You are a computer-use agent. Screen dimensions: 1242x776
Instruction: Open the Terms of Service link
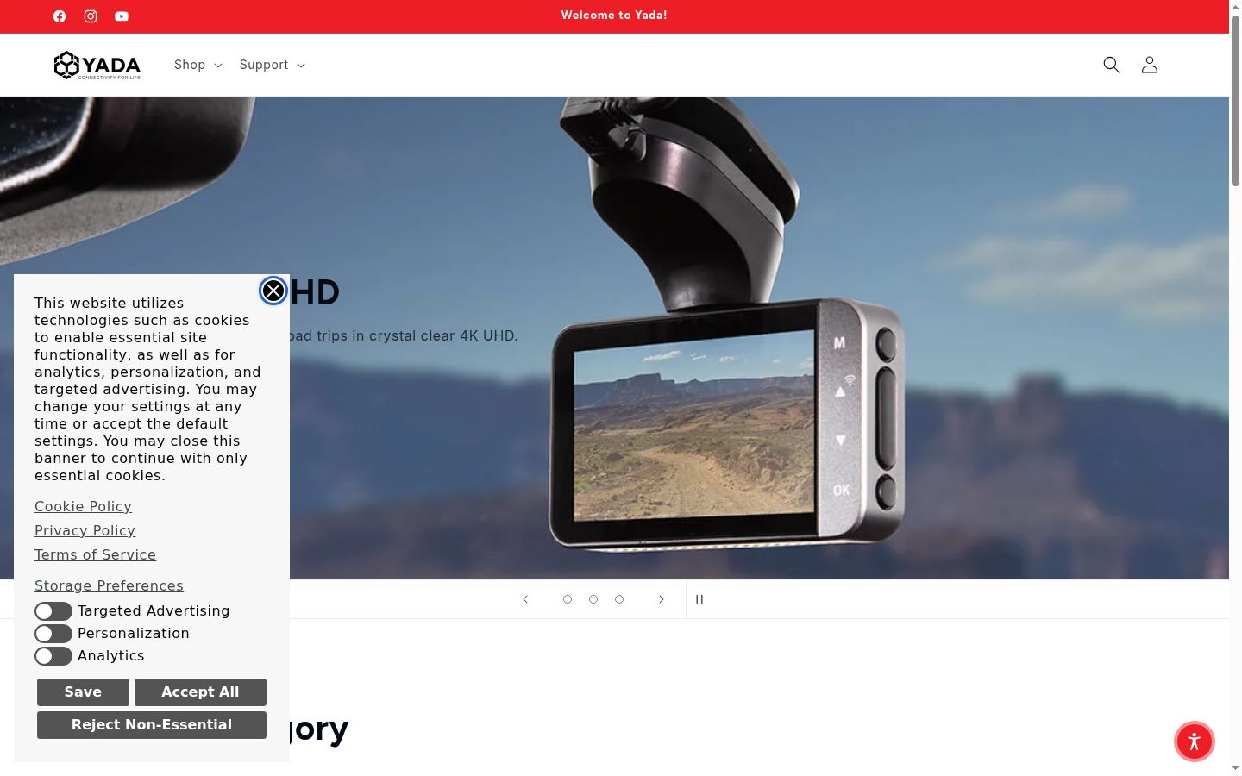[x=95, y=554]
